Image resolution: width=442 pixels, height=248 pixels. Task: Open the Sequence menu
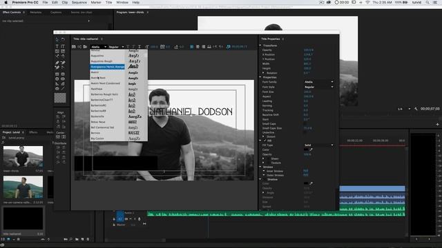point(79,2)
